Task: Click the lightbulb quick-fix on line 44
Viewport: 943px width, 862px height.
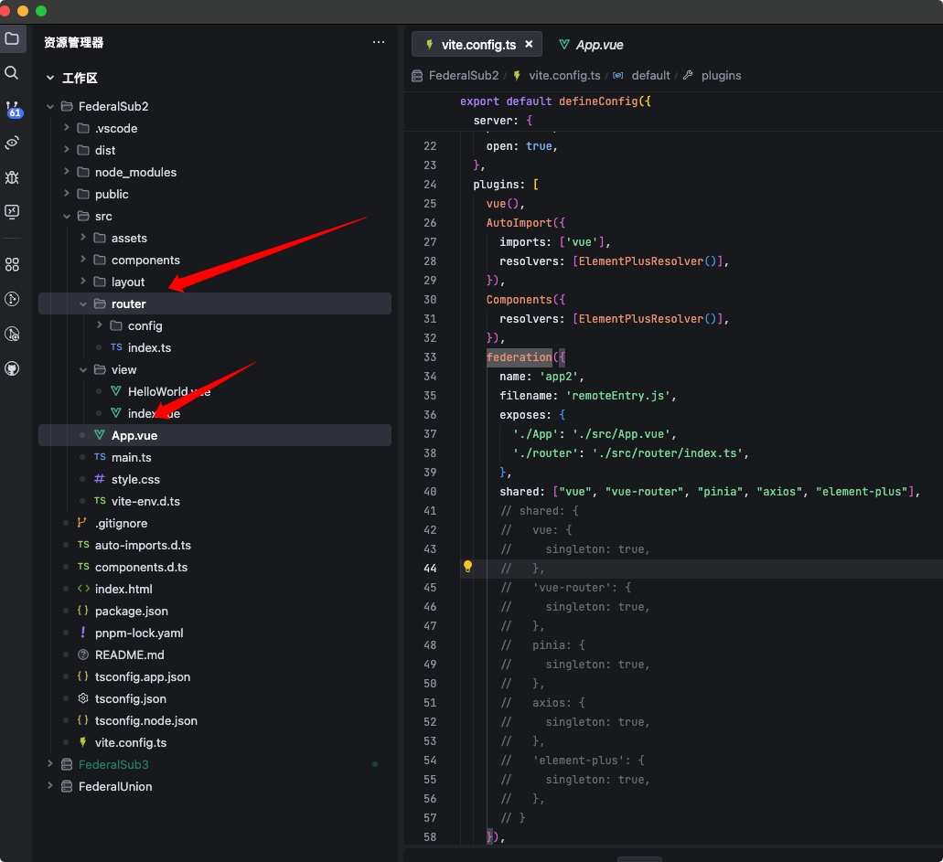Action: pos(468,567)
